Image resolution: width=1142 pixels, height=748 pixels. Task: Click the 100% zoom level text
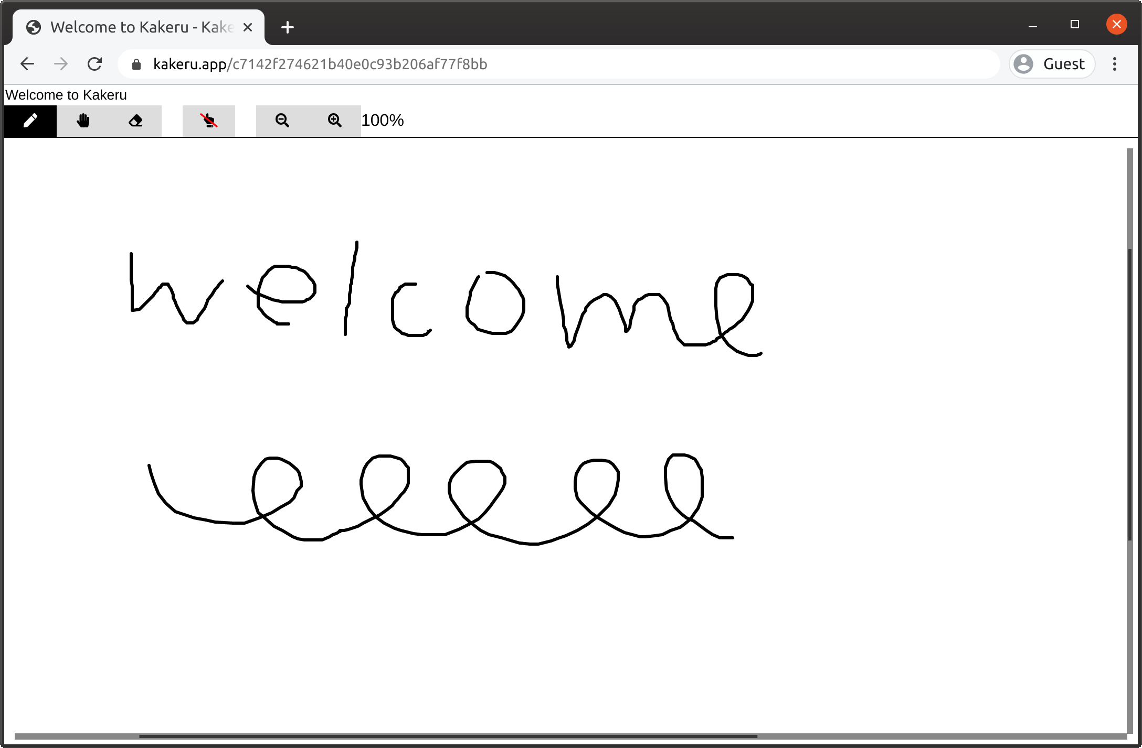(x=383, y=121)
